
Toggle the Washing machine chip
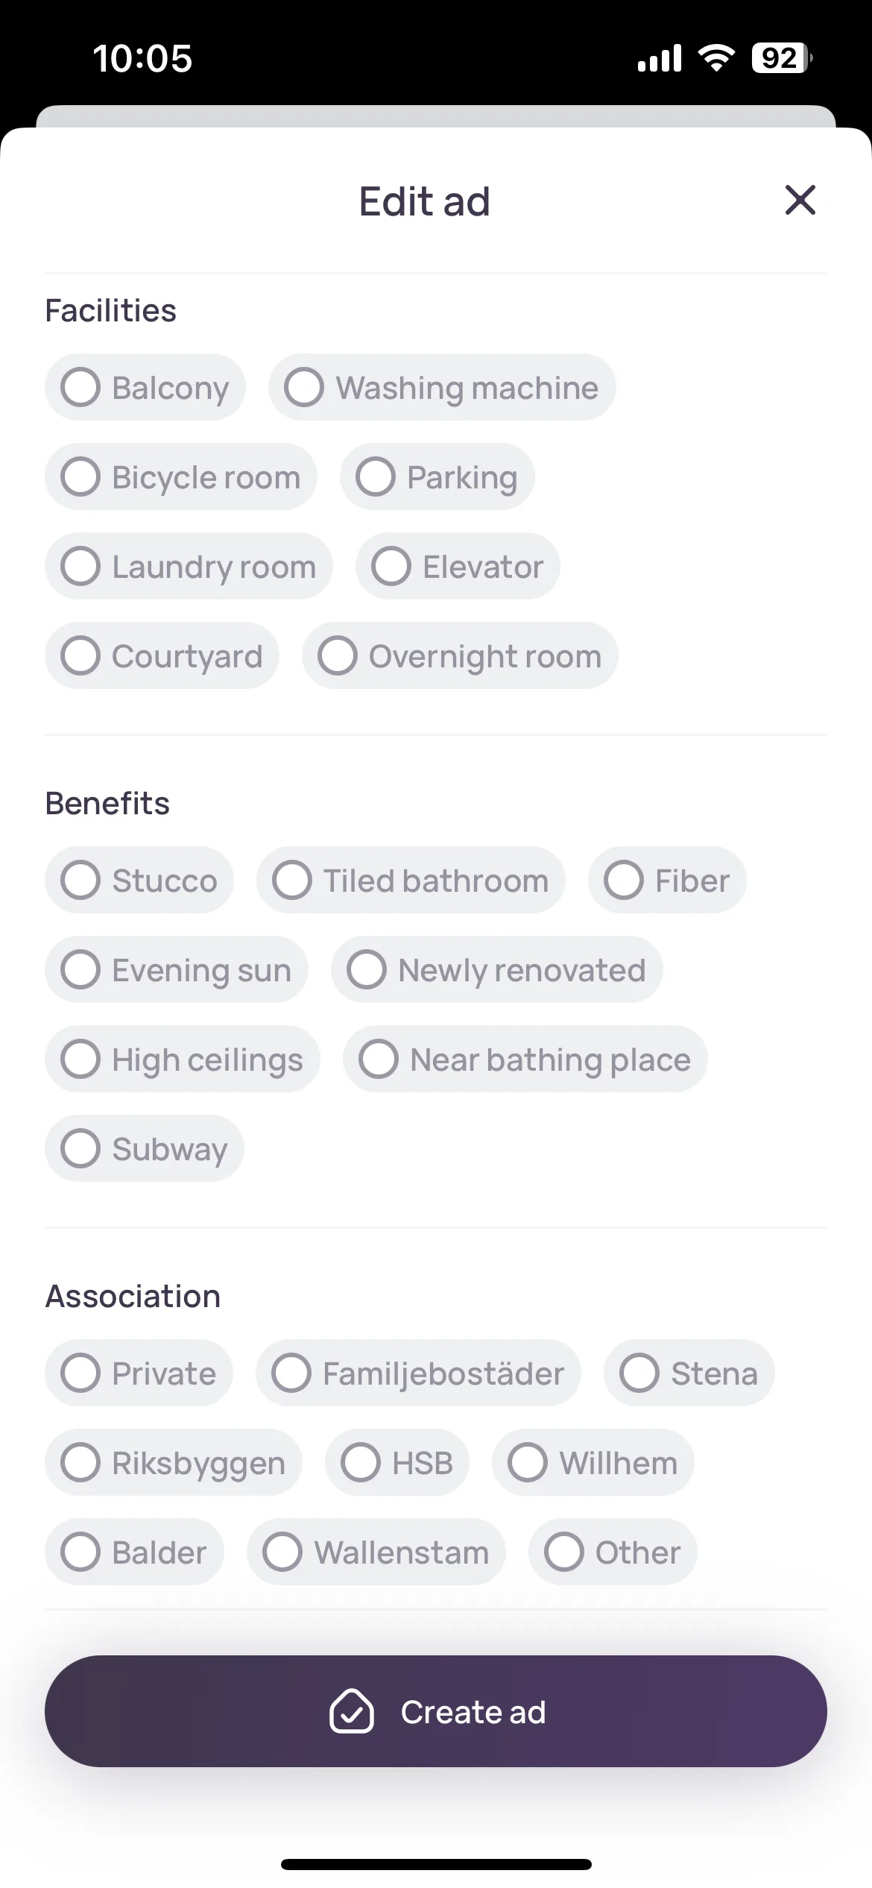point(442,387)
